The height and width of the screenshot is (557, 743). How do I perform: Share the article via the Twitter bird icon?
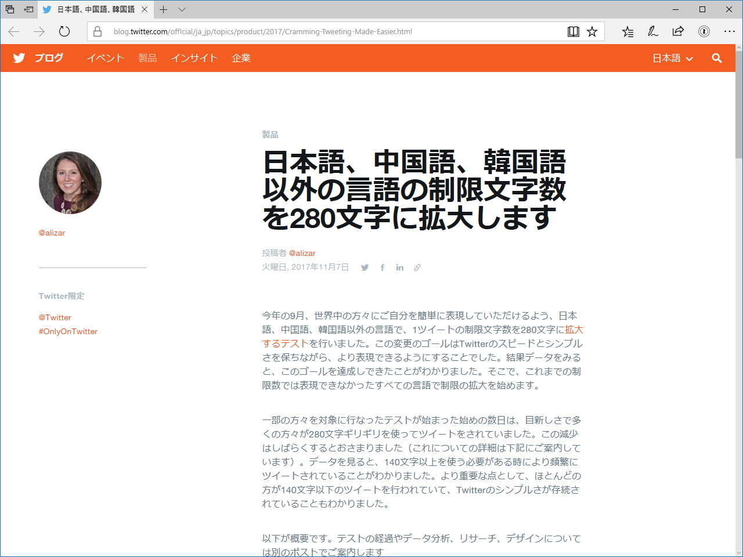click(365, 267)
